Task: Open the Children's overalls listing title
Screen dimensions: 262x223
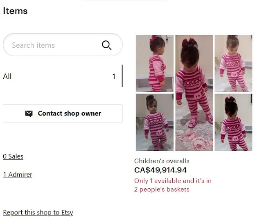Action: (162, 161)
